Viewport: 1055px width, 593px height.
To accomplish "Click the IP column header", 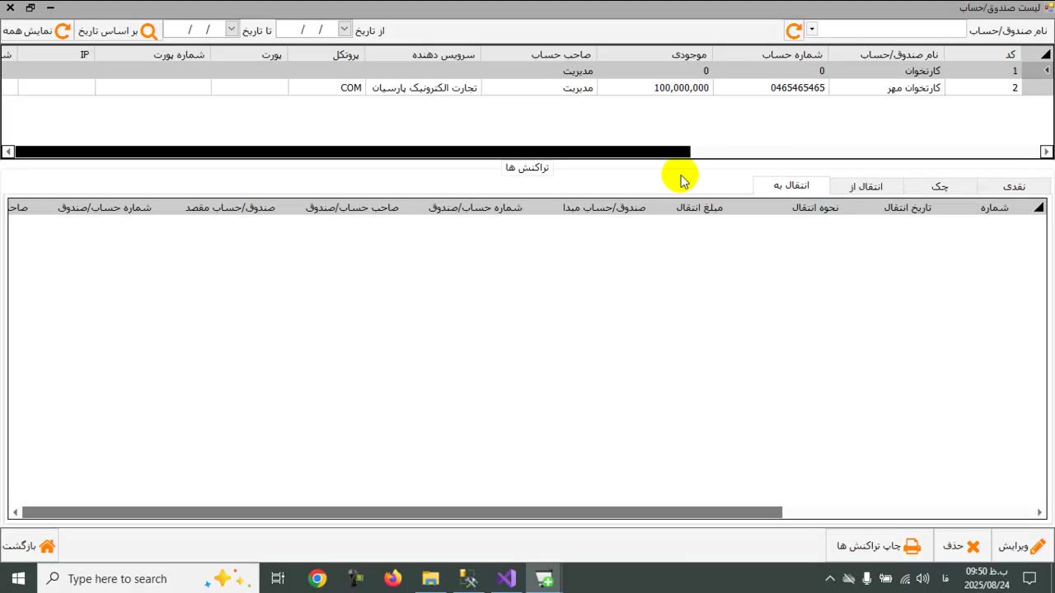I will point(56,54).
